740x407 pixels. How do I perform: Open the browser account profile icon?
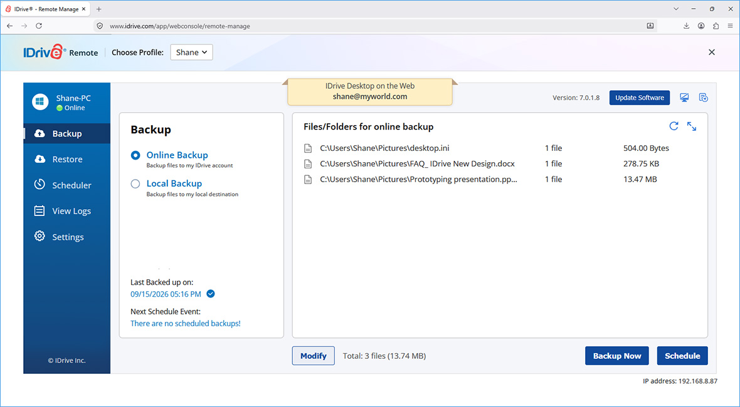(x=701, y=26)
